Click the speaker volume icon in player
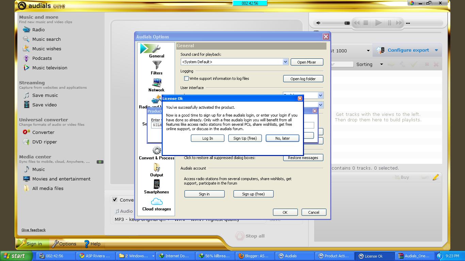This screenshot has width=465, height=261. coord(318,23)
